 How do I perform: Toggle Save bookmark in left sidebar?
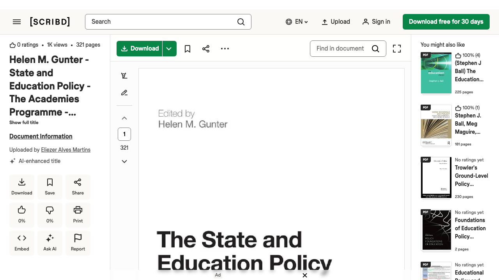pyautogui.click(x=50, y=187)
